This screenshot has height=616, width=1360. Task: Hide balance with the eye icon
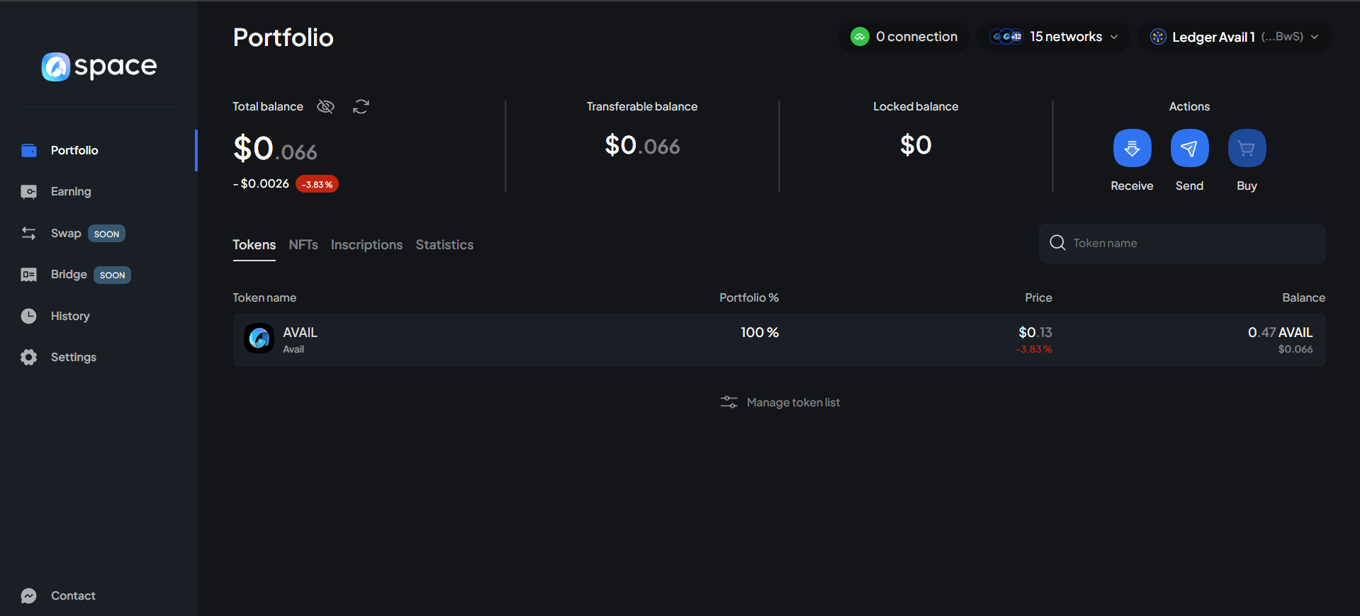(325, 107)
